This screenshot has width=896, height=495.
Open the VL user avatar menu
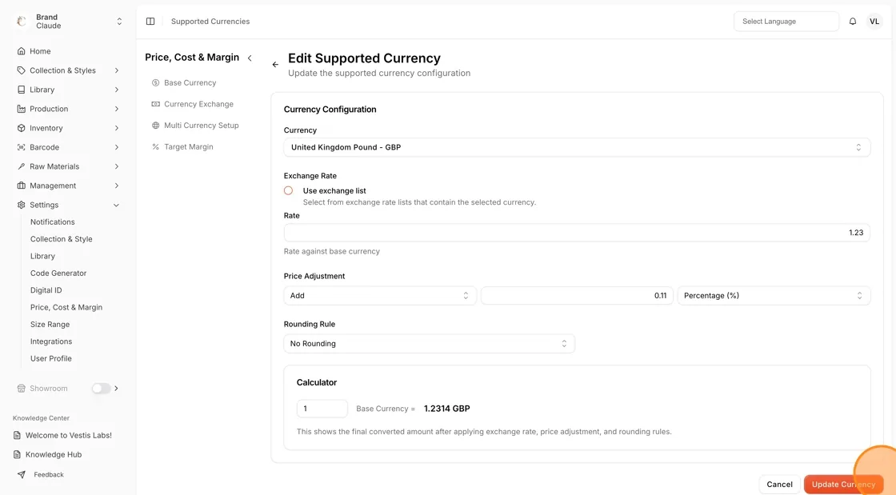click(x=874, y=21)
